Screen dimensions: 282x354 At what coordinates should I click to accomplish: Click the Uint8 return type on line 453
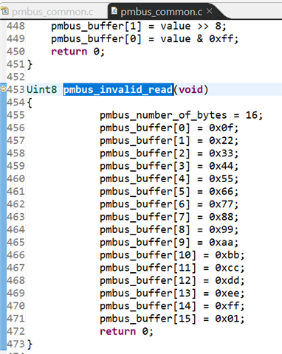pos(41,89)
